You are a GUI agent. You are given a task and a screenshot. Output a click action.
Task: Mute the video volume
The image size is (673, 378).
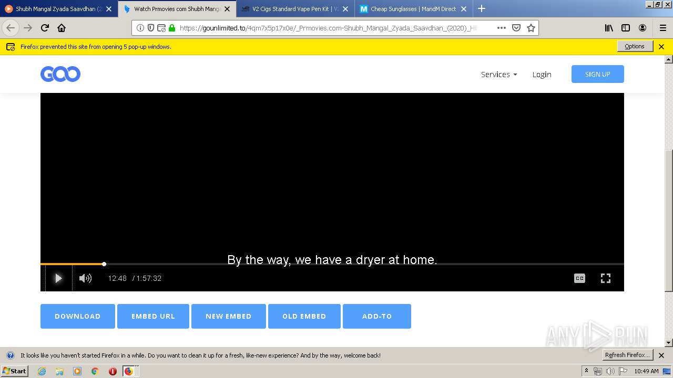[85, 278]
